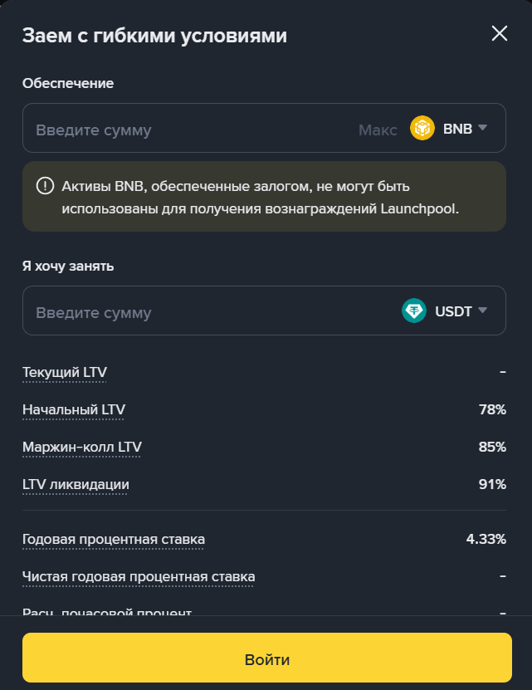Click the 4.33% annual rate value
The image size is (532, 690).
coord(486,539)
